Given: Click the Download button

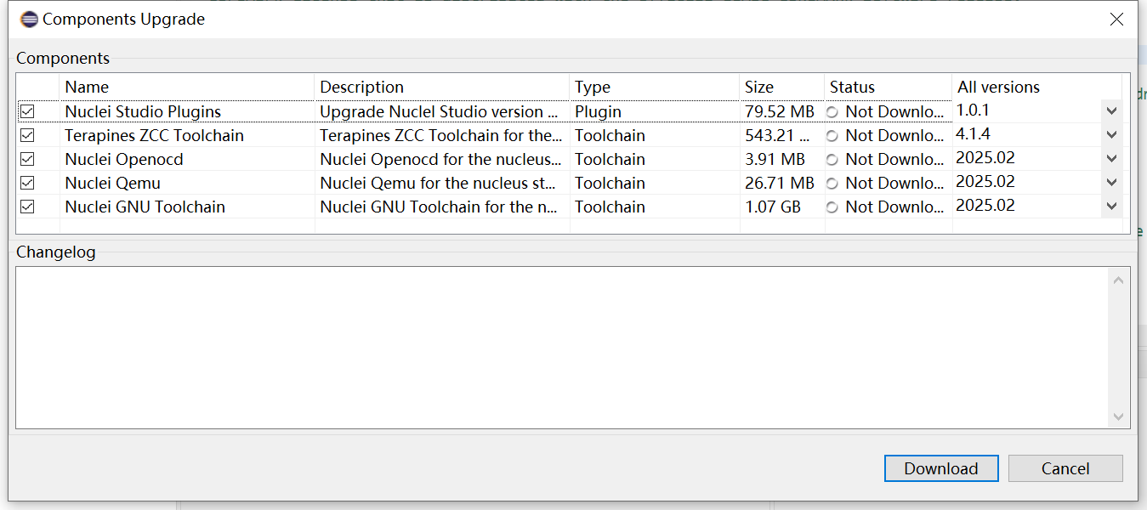Looking at the screenshot, I should (940, 468).
